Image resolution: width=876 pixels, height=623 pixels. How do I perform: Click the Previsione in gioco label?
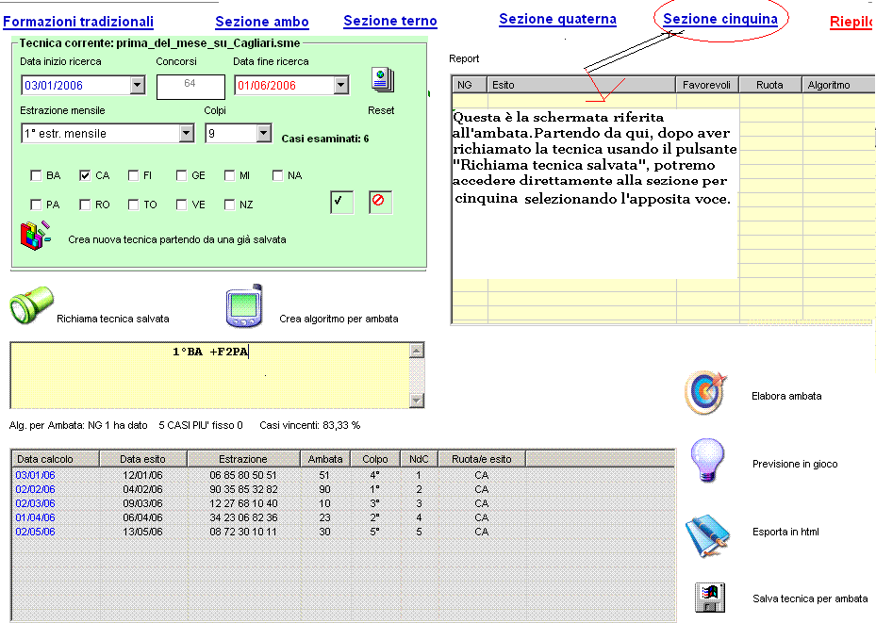pyautogui.click(x=795, y=464)
